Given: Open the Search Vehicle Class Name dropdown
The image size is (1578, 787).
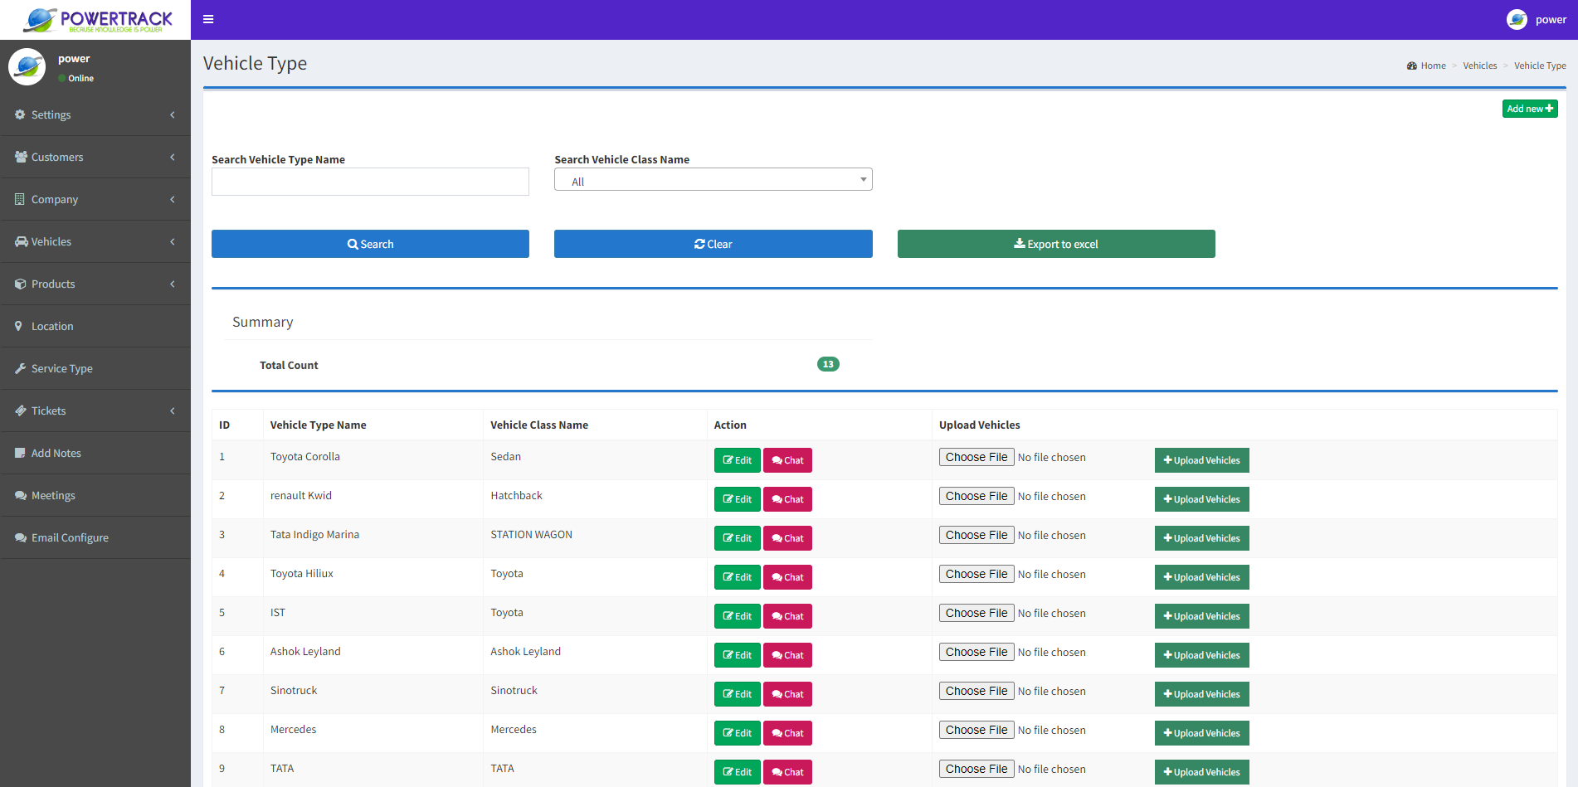Looking at the screenshot, I should click(713, 180).
